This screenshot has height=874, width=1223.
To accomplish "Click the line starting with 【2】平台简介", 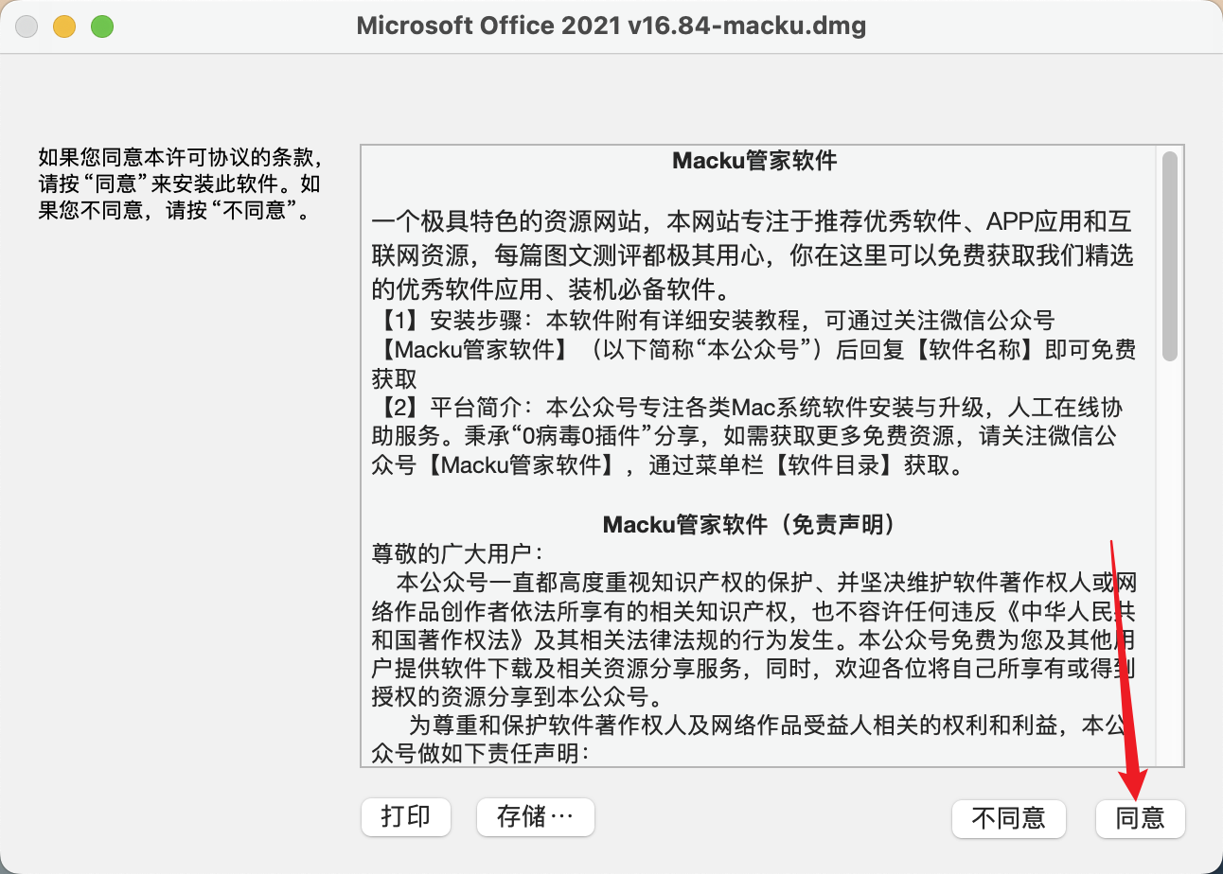I will point(748,408).
